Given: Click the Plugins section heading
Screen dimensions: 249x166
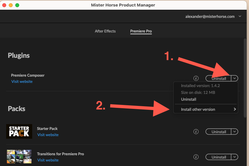Looking at the screenshot, I should (x=19, y=56).
